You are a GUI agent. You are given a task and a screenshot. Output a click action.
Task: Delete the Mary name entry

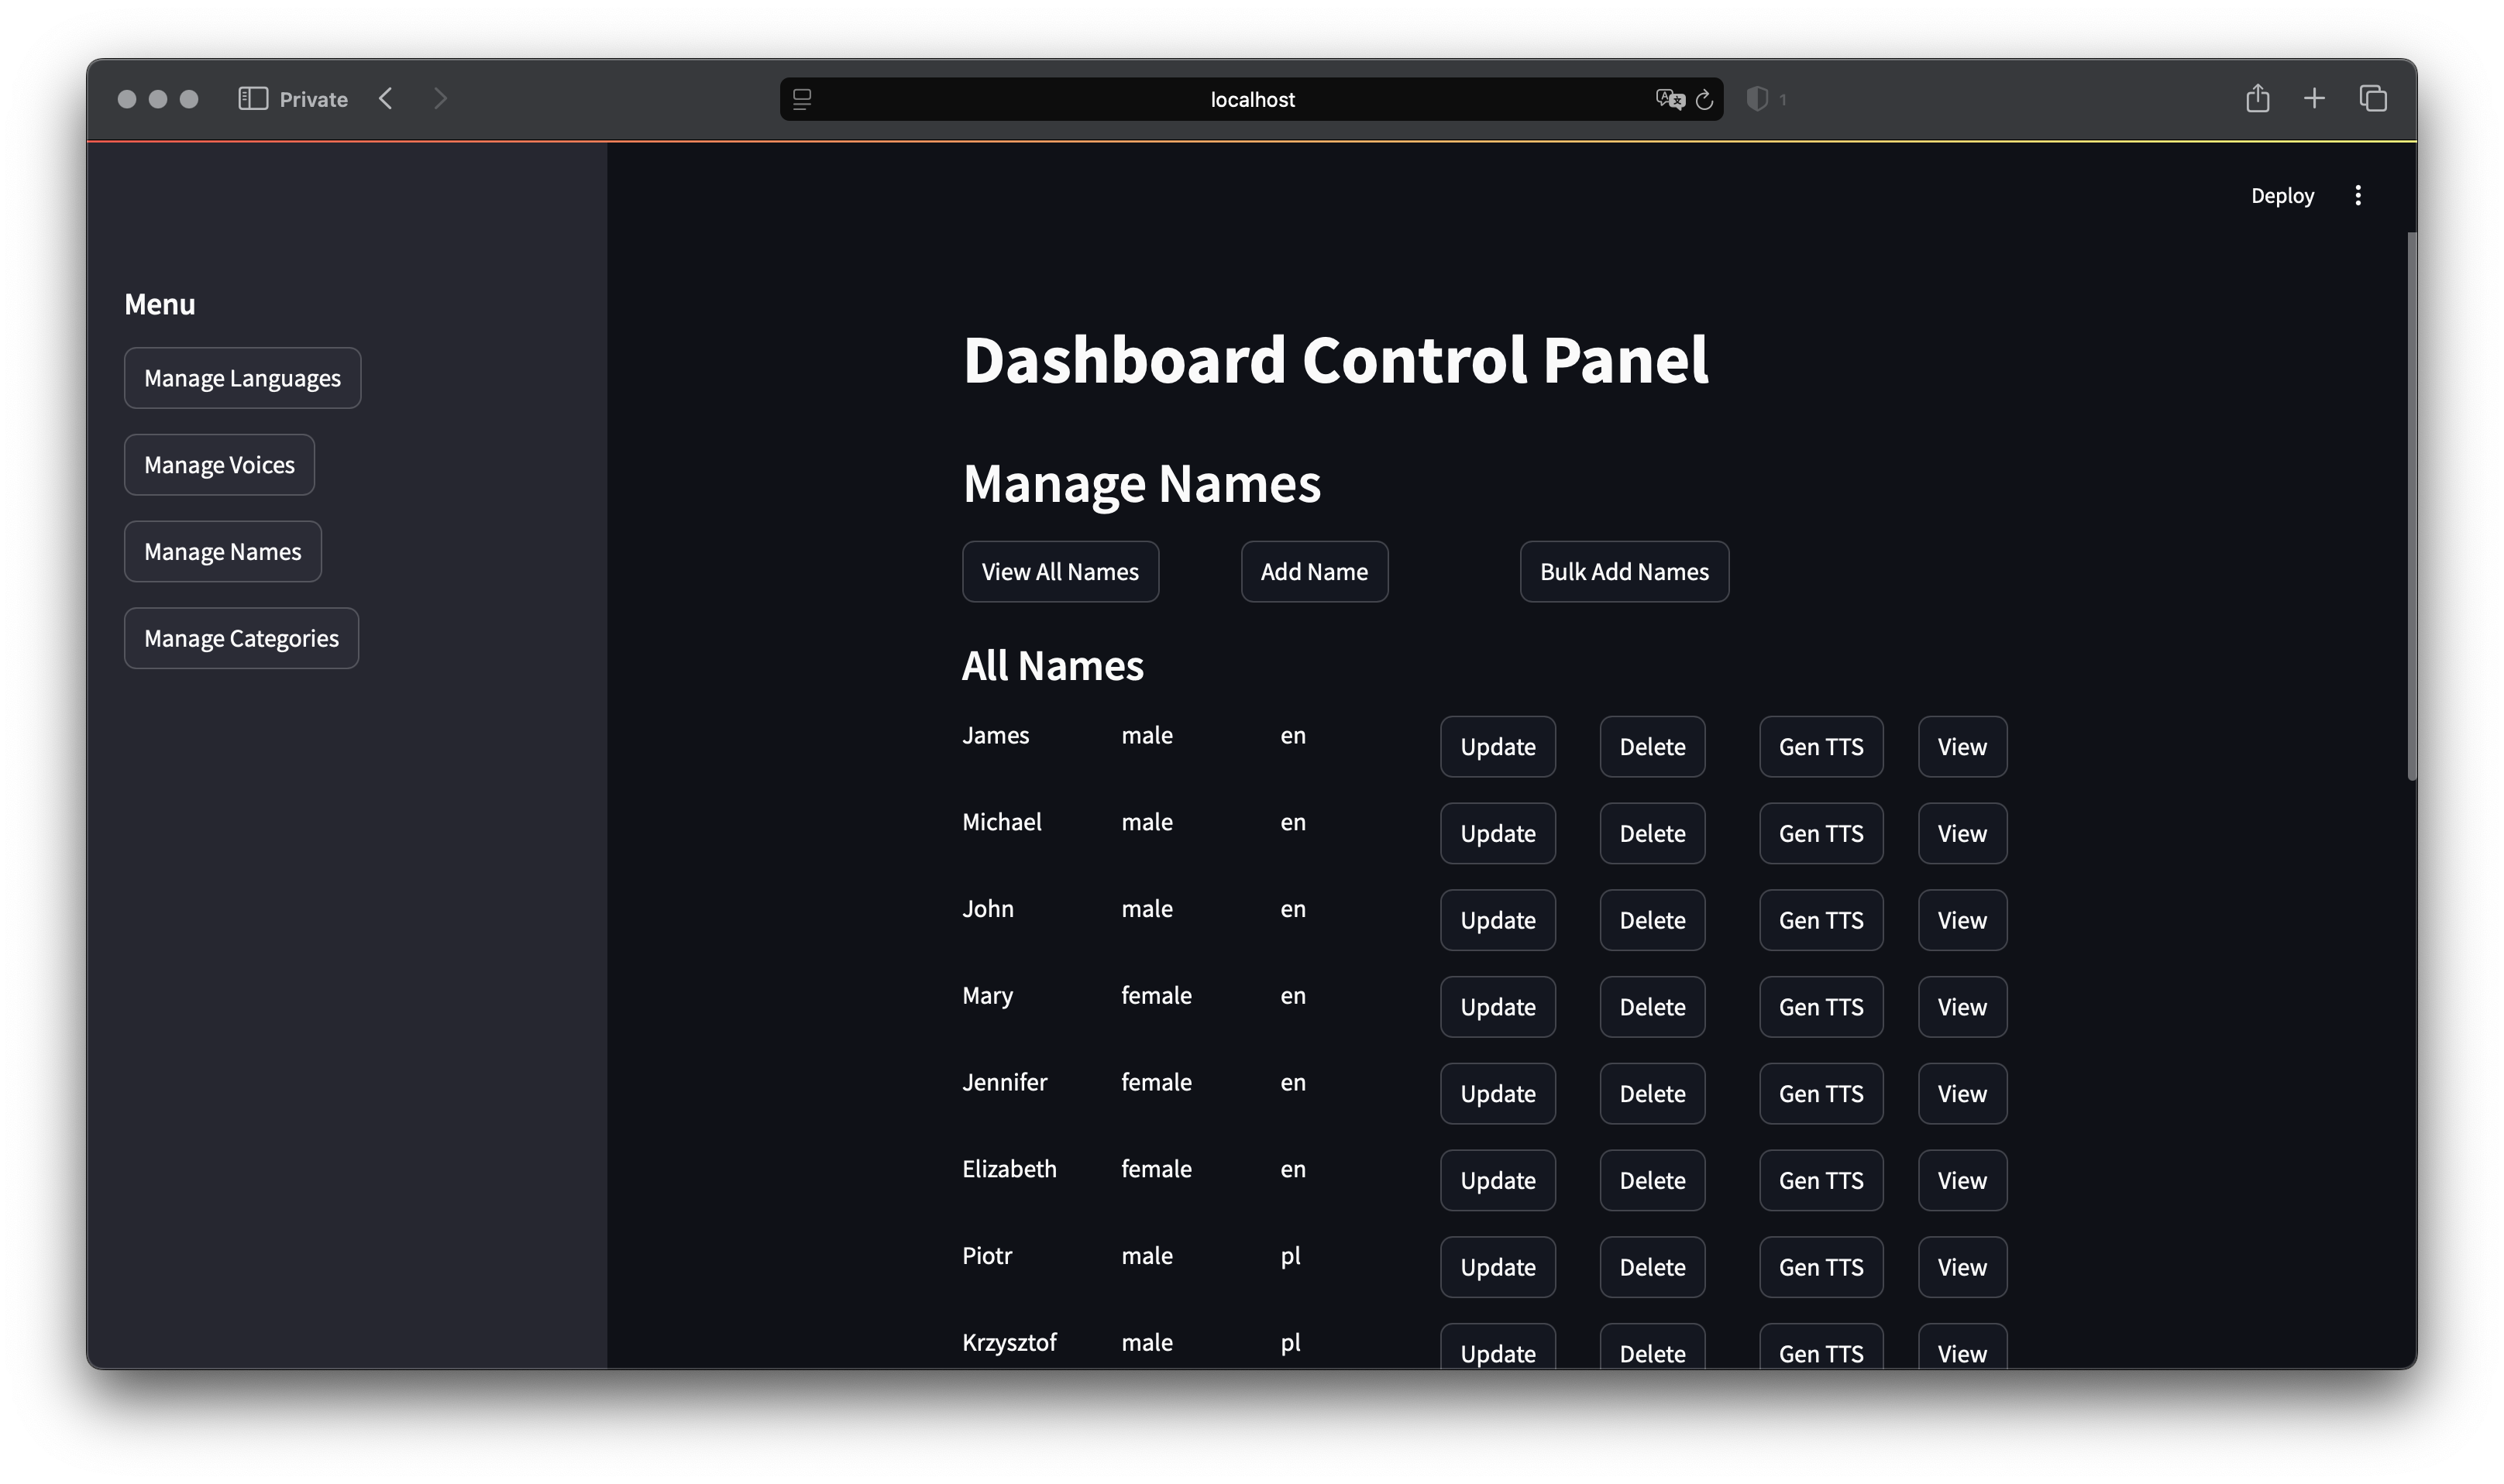pos(1652,1007)
